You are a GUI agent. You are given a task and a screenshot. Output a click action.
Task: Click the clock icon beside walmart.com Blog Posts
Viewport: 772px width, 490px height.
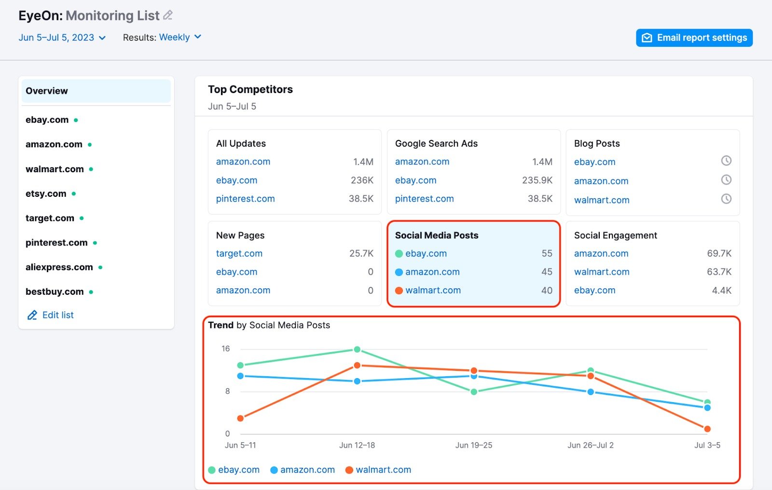tap(726, 199)
